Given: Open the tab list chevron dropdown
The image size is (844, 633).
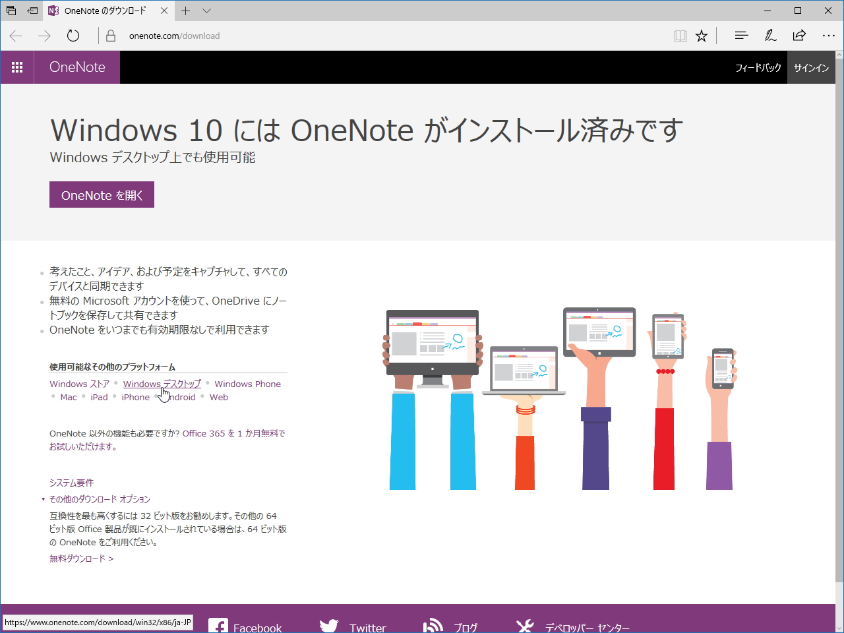Looking at the screenshot, I should (206, 11).
